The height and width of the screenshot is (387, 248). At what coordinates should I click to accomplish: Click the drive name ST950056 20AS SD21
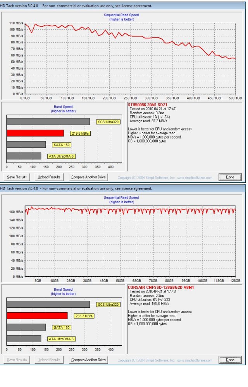pyautogui.click(x=148, y=104)
